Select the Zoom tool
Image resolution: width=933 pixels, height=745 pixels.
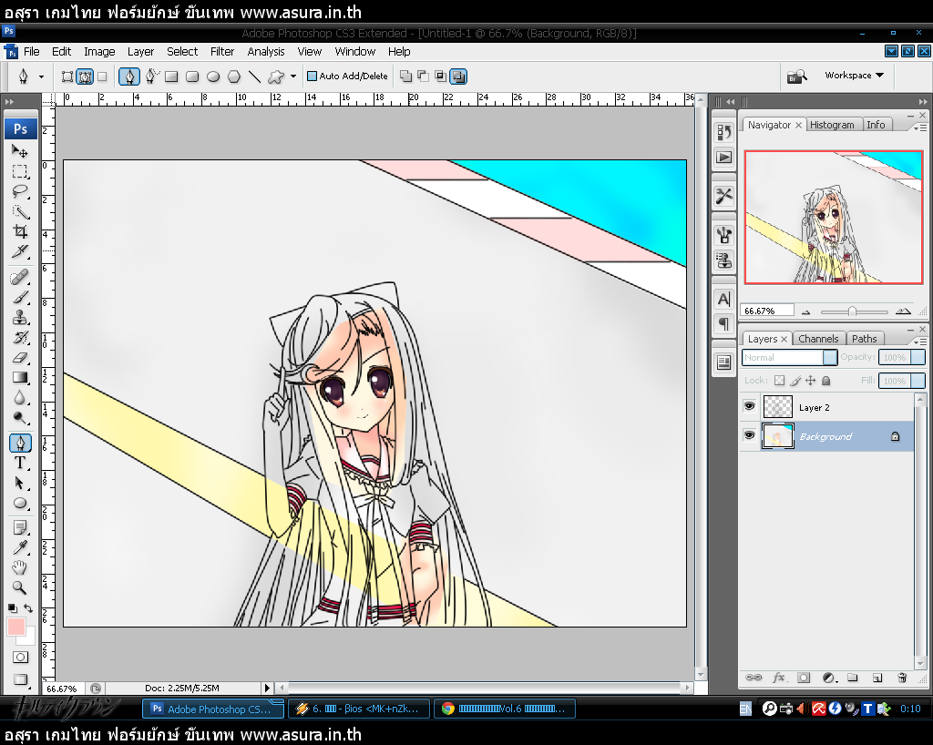click(x=20, y=588)
